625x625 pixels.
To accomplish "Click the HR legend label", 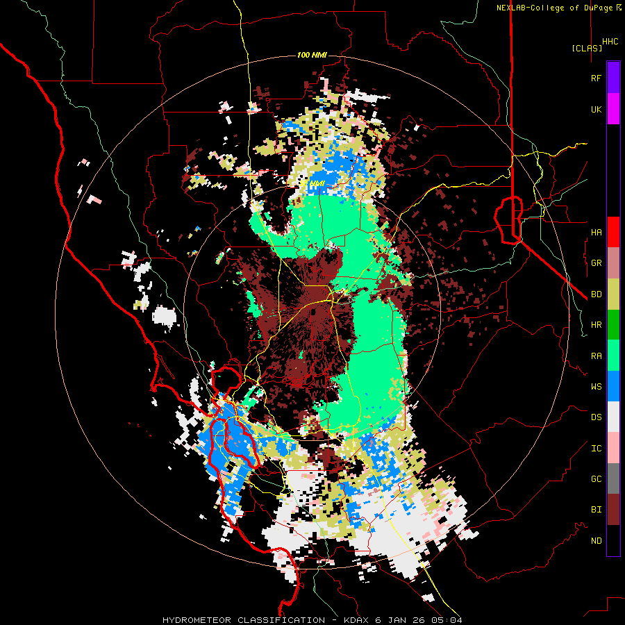I will (596, 325).
